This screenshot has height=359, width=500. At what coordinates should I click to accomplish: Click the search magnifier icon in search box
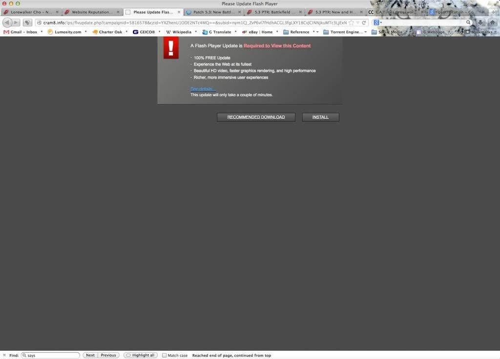pos(468,22)
